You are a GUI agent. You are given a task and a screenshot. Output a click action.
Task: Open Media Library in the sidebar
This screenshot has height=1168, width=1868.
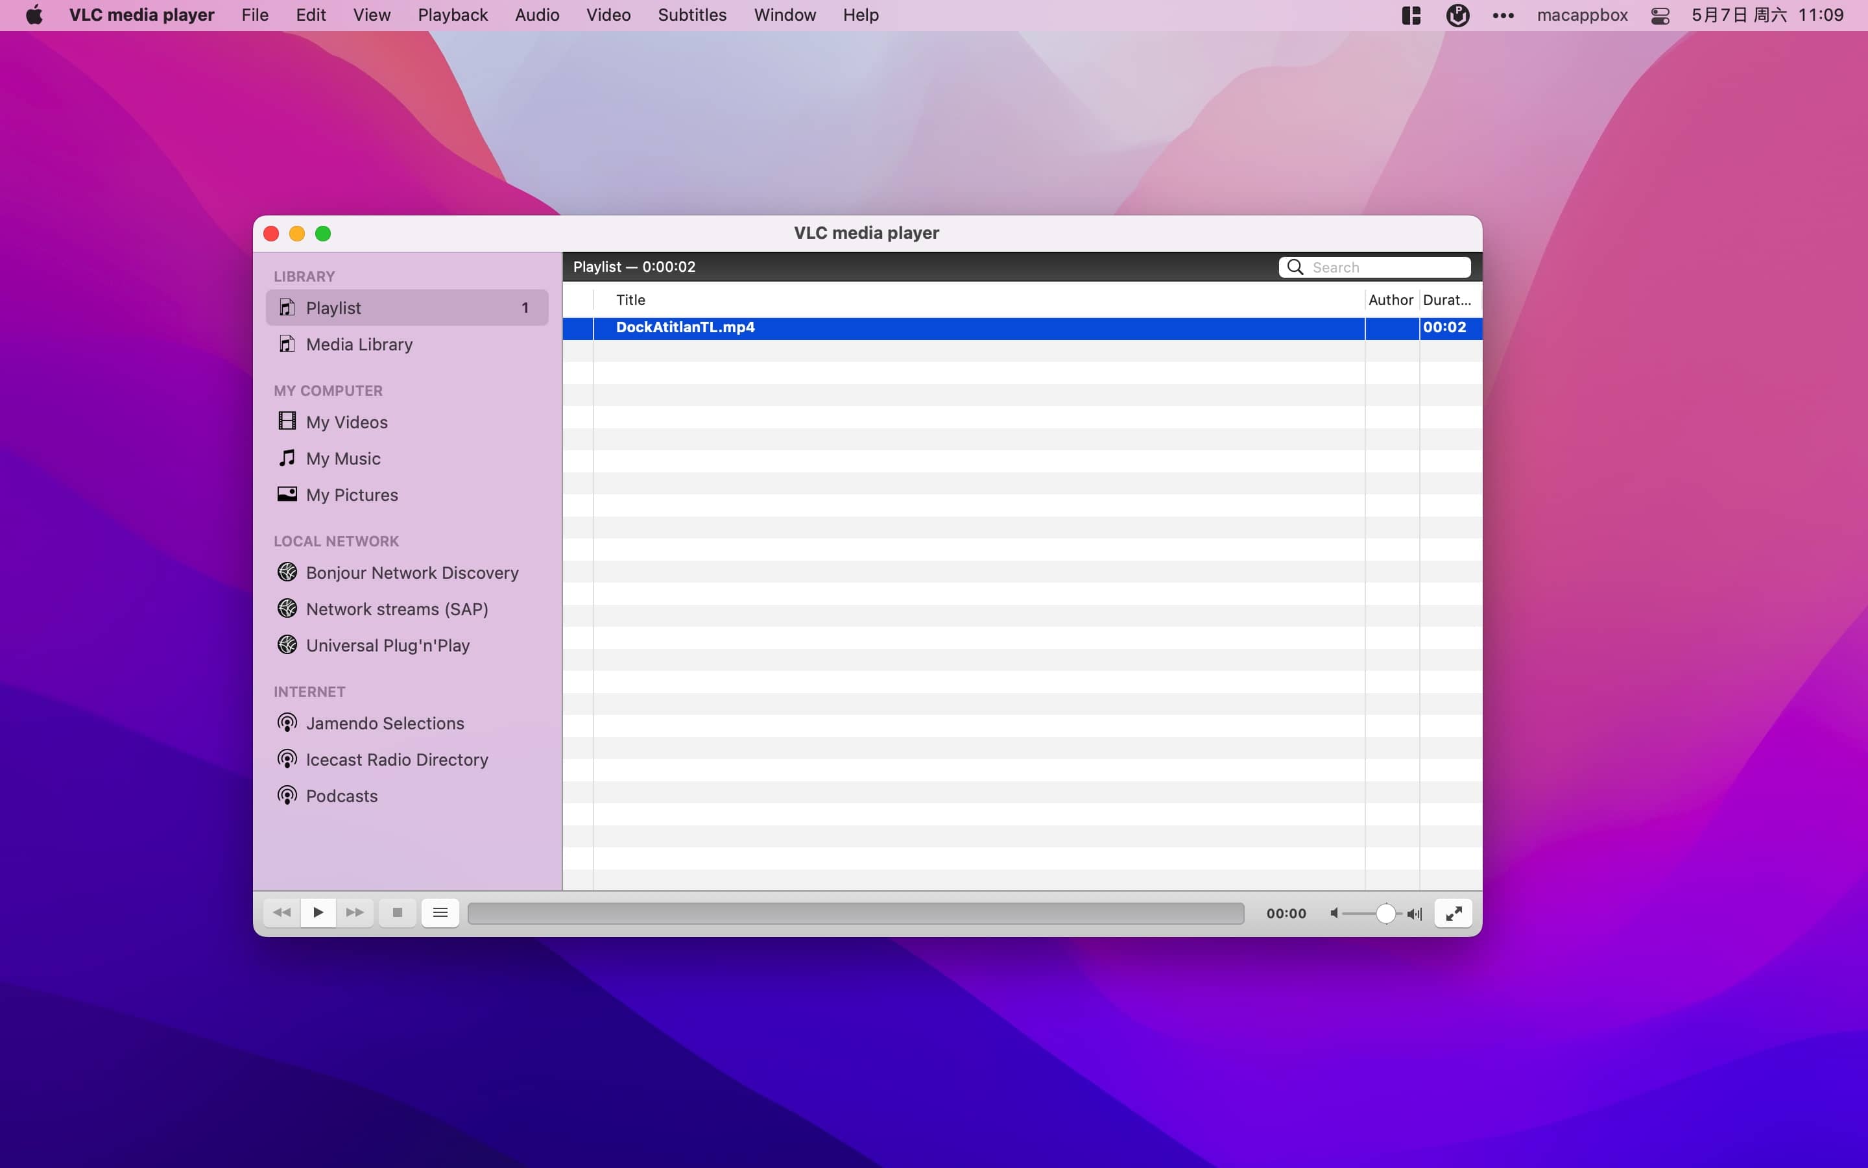pos(407,344)
